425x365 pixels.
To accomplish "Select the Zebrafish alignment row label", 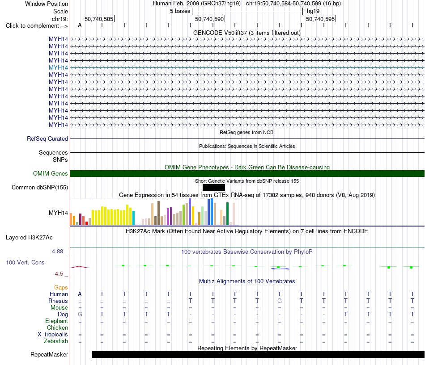I will [56, 341].
